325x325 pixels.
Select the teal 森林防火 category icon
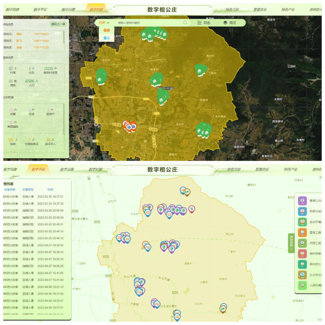(302, 264)
